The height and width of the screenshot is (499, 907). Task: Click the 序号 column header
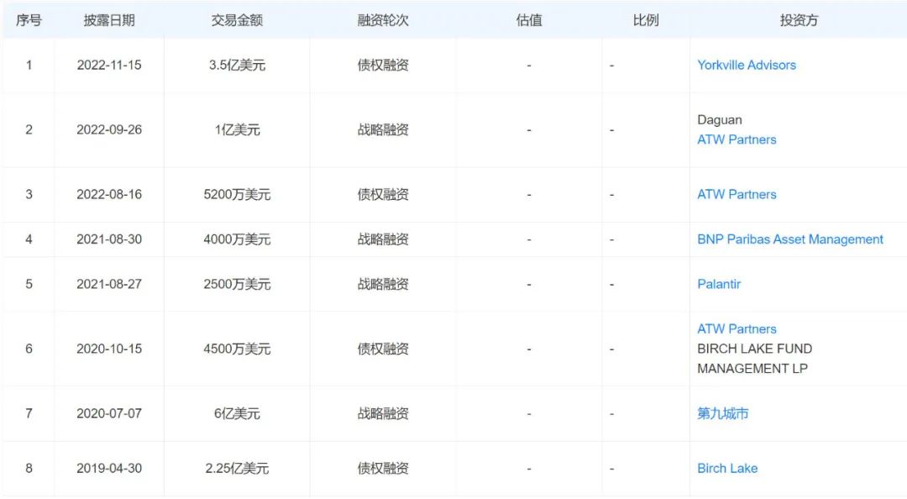[29, 20]
